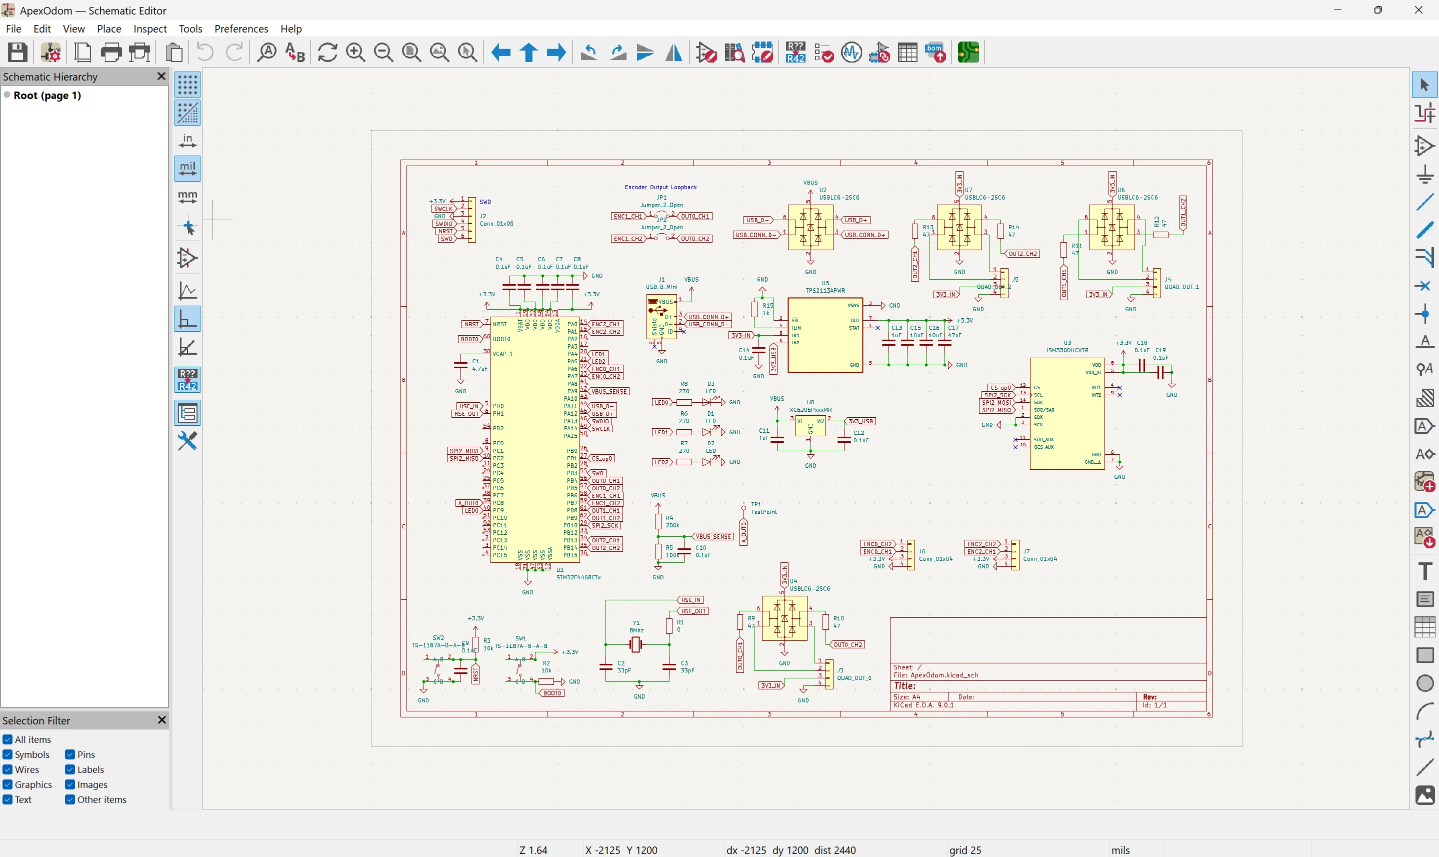This screenshot has width=1439, height=857.
Task: Select 'Root (page 1)' in hierarchy
Action: tap(47, 96)
